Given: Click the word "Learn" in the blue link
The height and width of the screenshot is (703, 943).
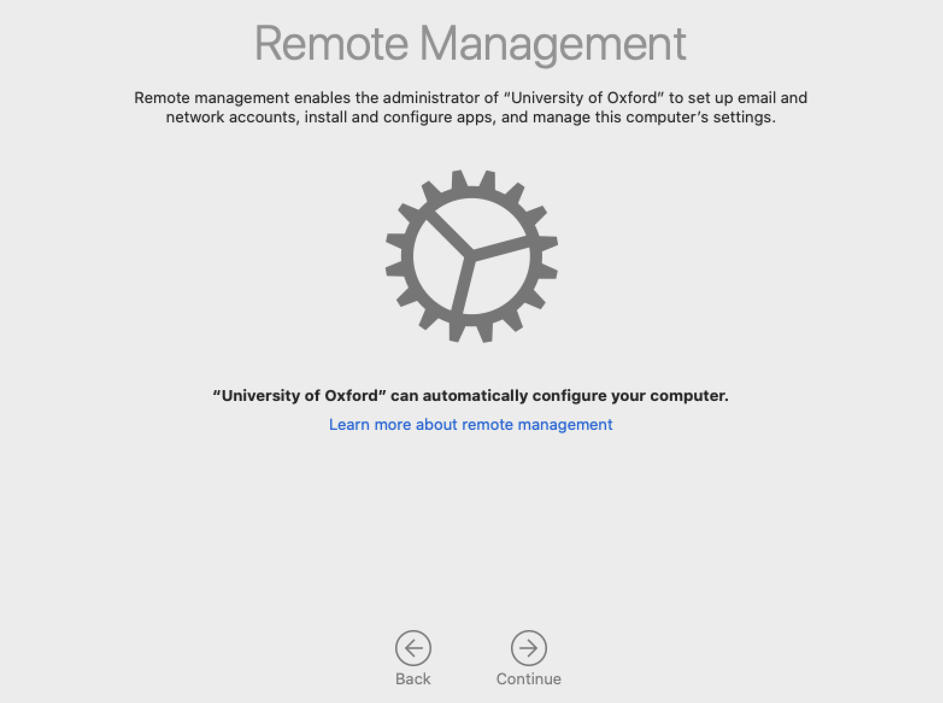Looking at the screenshot, I should (349, 424).
